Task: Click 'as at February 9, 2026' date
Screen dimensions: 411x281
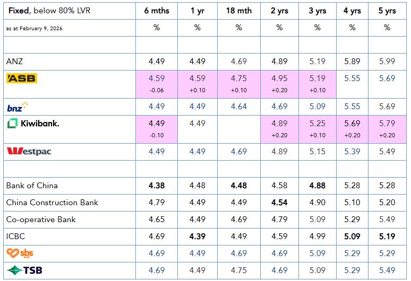Action: tap(35, 29)
